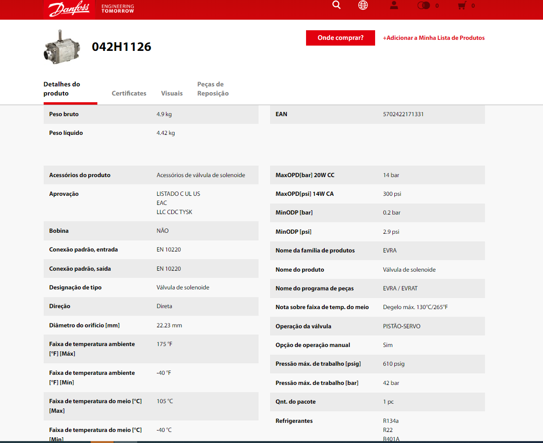Click Acessórios de válvula de solenoide value
543x443 pixels.
tap(201, 175)
